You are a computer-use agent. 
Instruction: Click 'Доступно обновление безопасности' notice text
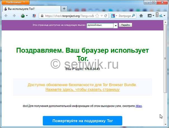(82, 85)
